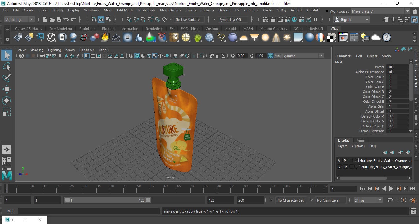Create V-Ray sphere light from shelf
This screenshot has height=224, width=419.
click(265, 38)
